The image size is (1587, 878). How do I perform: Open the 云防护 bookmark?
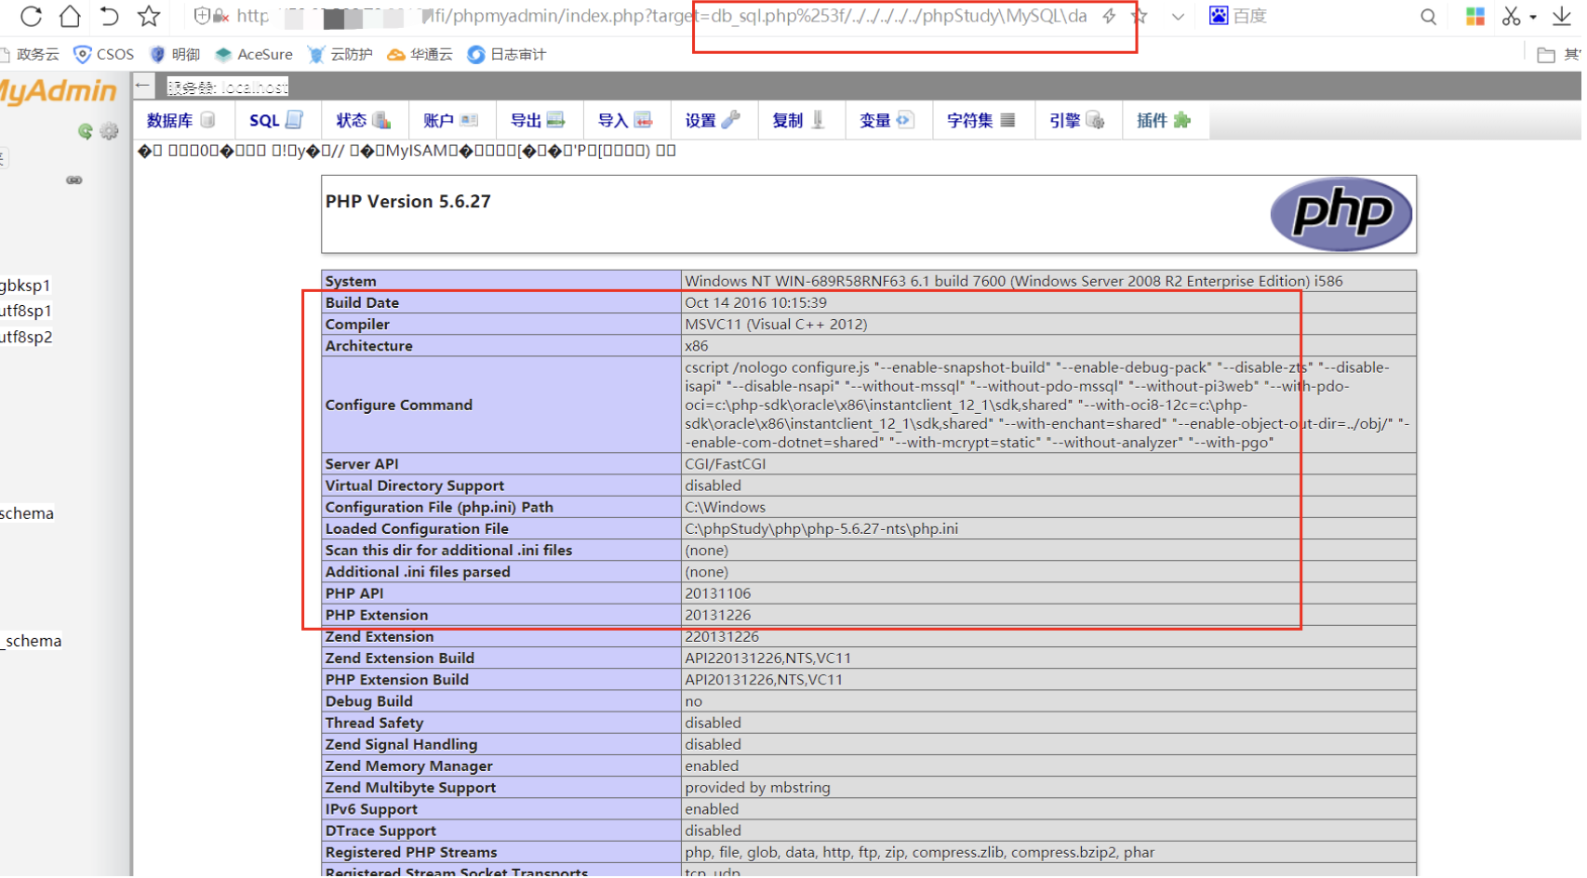coord(340,55)
